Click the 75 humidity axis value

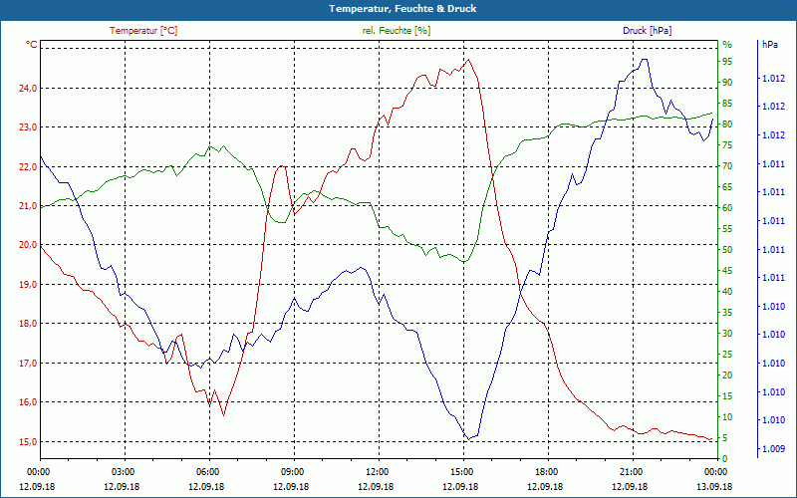(x=727, y=145)
